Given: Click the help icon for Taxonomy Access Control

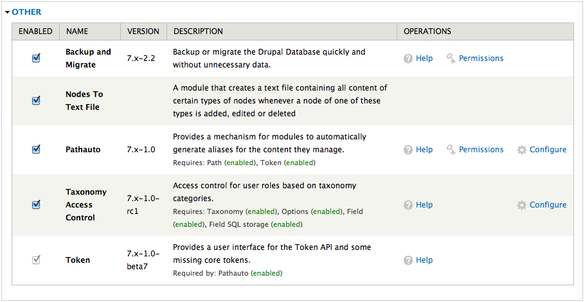Looking at the screenshot, I should 408,205.
